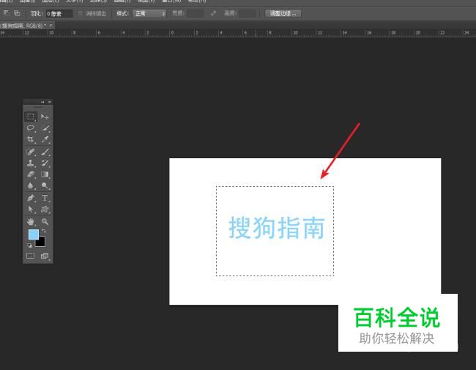
Task: Select the Dodge tool
Action: point(45,185)
